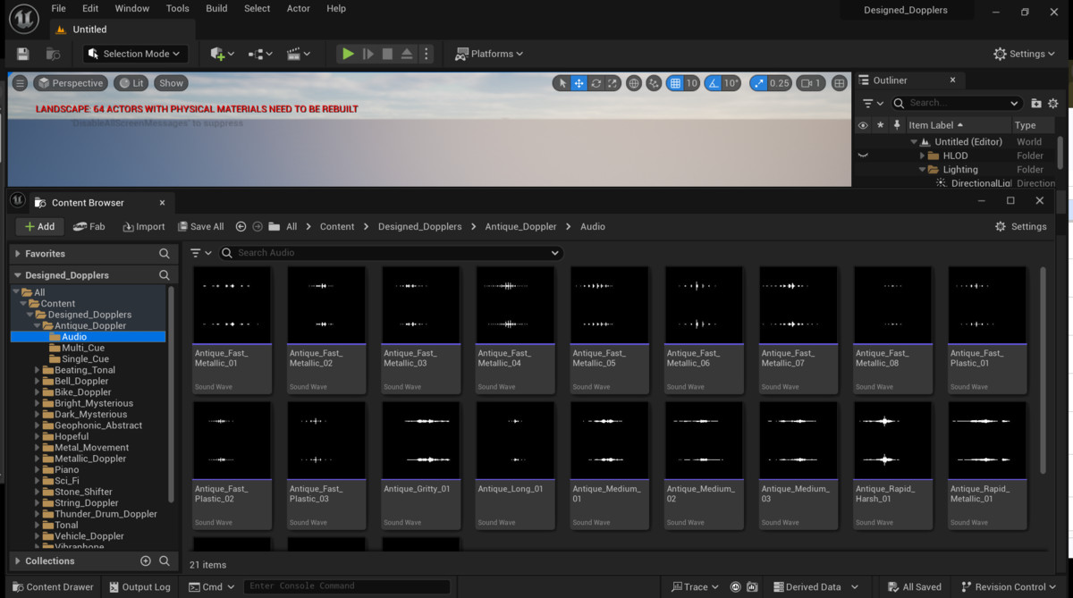
Task: Open the Edit menu
Action: (90, 8)
